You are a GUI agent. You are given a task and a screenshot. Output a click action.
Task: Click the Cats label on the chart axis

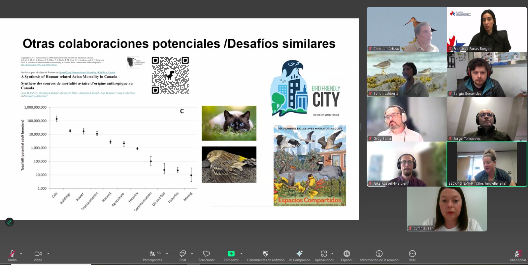[x=55, y=195]
